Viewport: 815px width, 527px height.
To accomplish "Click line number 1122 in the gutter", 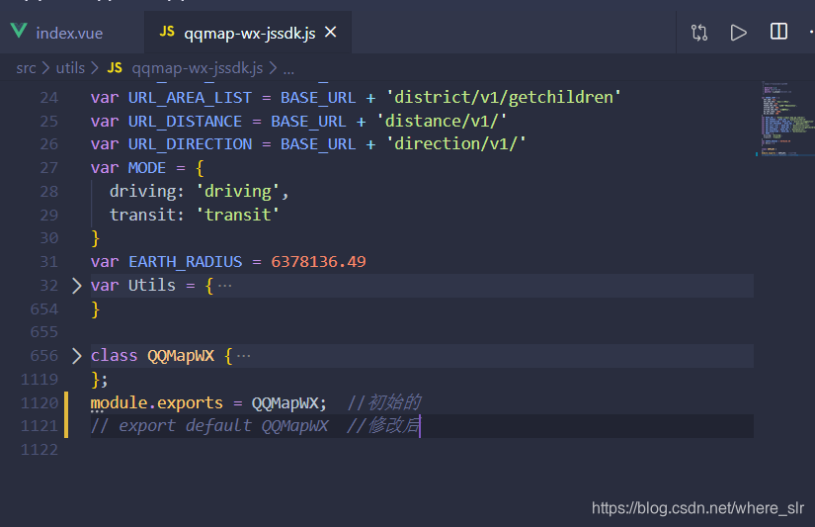I will pyautogui.click(x=40, y=450).
